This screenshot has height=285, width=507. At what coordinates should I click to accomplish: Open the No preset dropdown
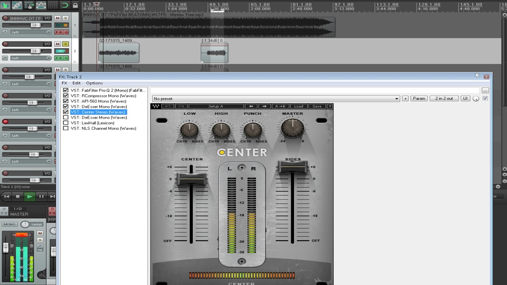click(x=276, y=99)
